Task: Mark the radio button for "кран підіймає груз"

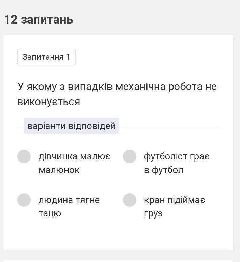Action: click(129, 200)
